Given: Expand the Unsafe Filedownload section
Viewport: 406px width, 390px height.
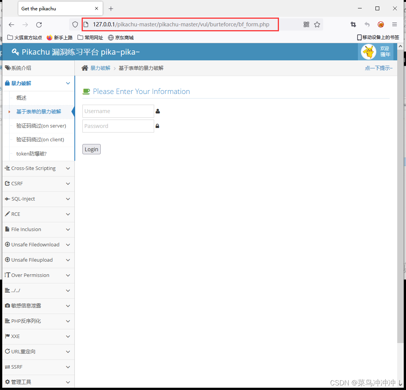Looking at the screenshot, I should click(38, 245).
